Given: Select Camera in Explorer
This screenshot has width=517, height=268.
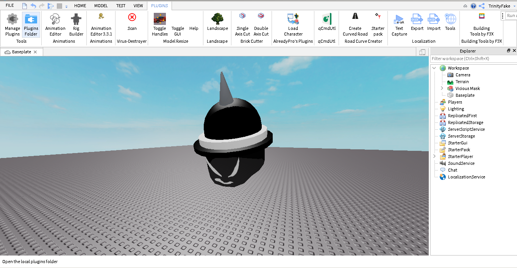Looking at the screenshot, I should pyautogui.click(x=463, y=75).
